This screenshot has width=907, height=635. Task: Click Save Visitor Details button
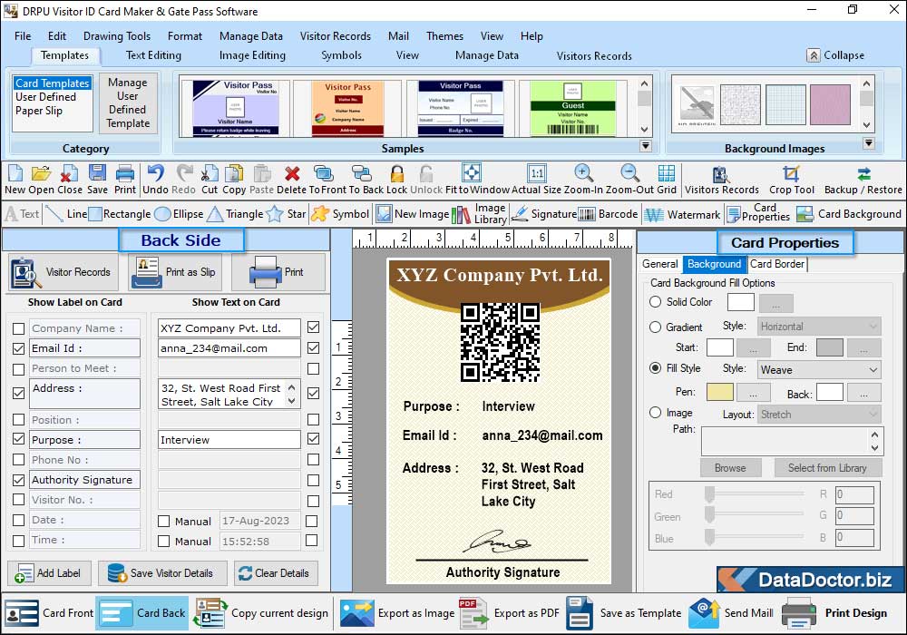coord(162,573)
